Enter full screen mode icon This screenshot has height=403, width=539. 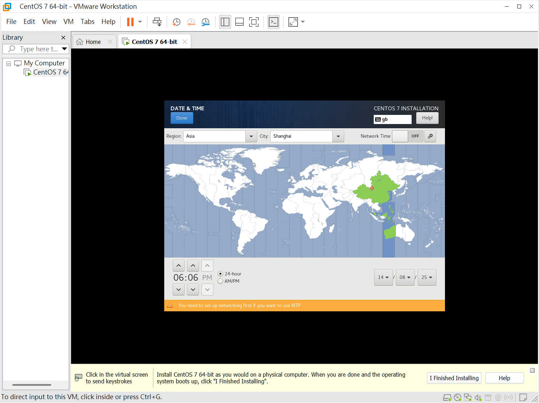[254, 22]
